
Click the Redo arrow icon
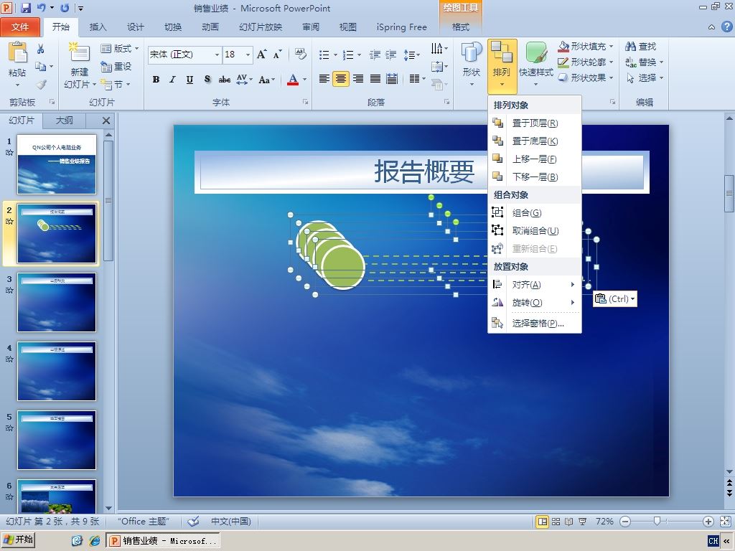65,8
